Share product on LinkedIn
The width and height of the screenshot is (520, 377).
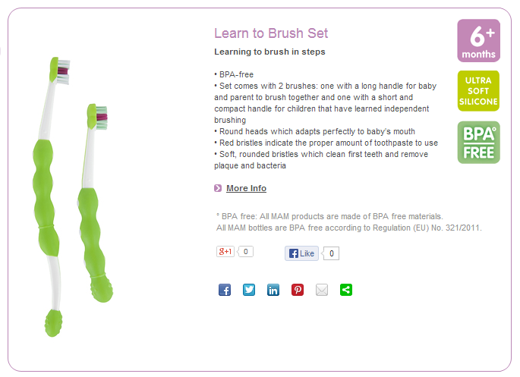point(273,290)
